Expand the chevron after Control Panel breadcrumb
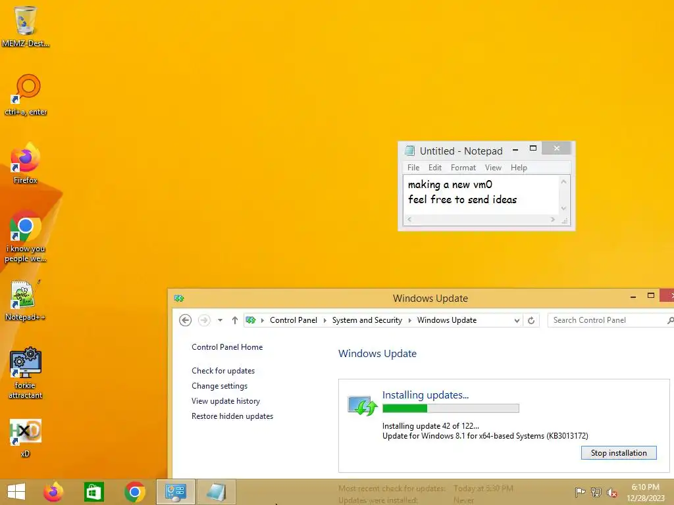 click(x=325, y=320)
